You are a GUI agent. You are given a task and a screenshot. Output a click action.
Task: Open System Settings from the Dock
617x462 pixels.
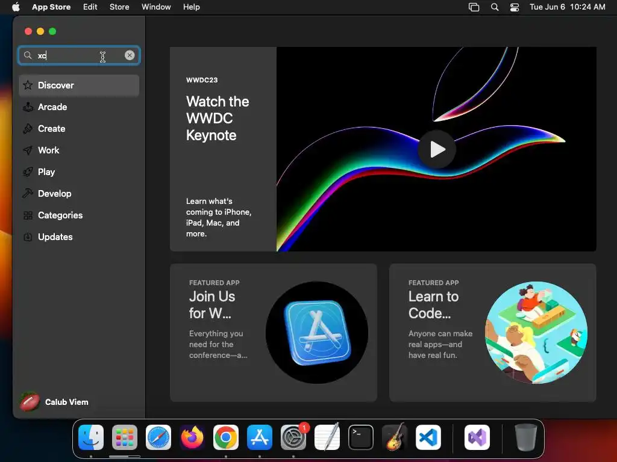pos(293,437)
